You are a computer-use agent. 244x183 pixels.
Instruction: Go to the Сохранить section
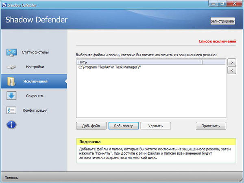pyautogui.click(x=35, y=96)
